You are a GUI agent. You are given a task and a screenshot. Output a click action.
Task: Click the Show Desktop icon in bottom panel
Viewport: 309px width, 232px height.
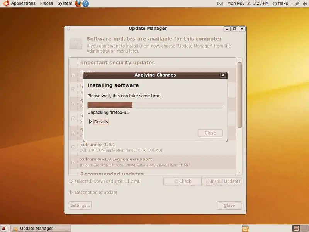click(3, 229)
